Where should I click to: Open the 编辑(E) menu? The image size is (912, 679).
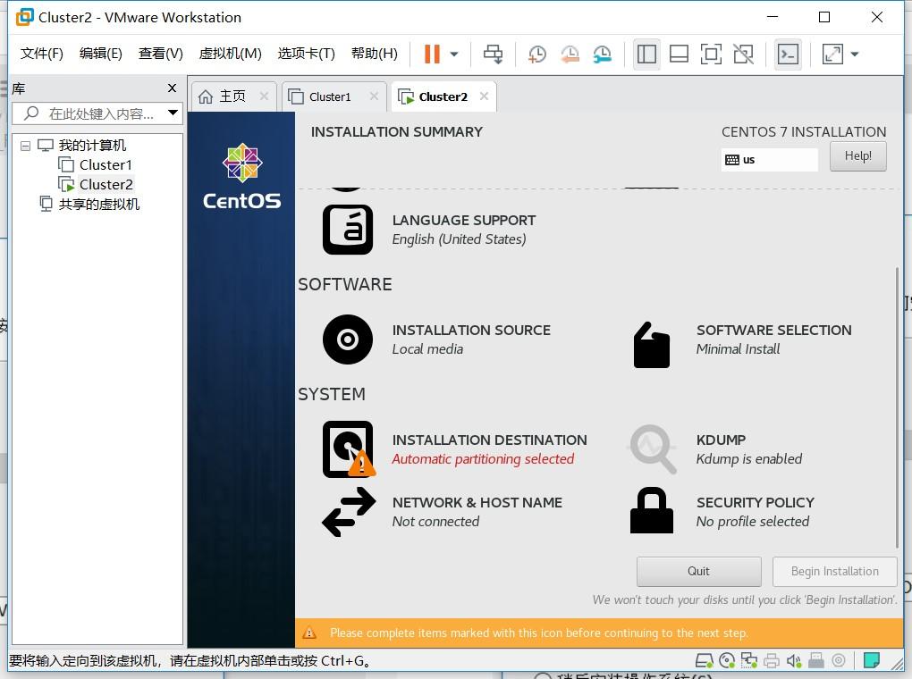pos(101,54)
